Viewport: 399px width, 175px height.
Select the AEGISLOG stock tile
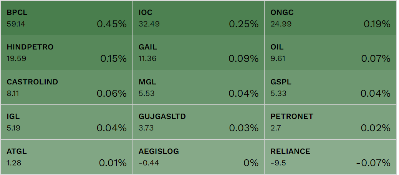pyautogui.click(x=198, y=157)
